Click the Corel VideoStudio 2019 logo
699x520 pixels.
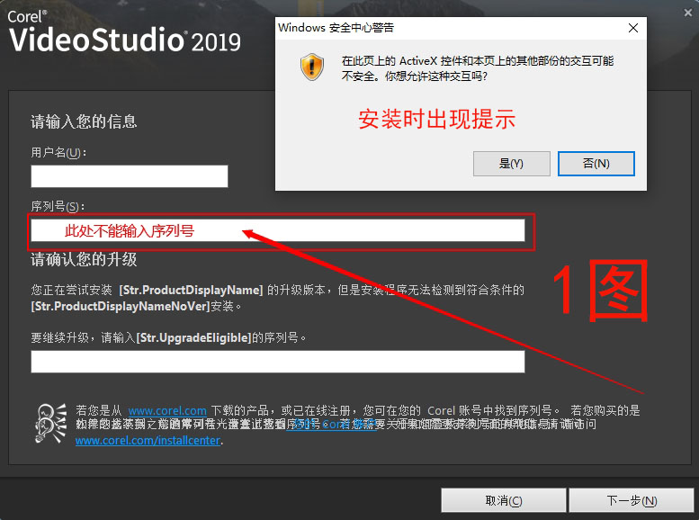[x=124, y=32]
